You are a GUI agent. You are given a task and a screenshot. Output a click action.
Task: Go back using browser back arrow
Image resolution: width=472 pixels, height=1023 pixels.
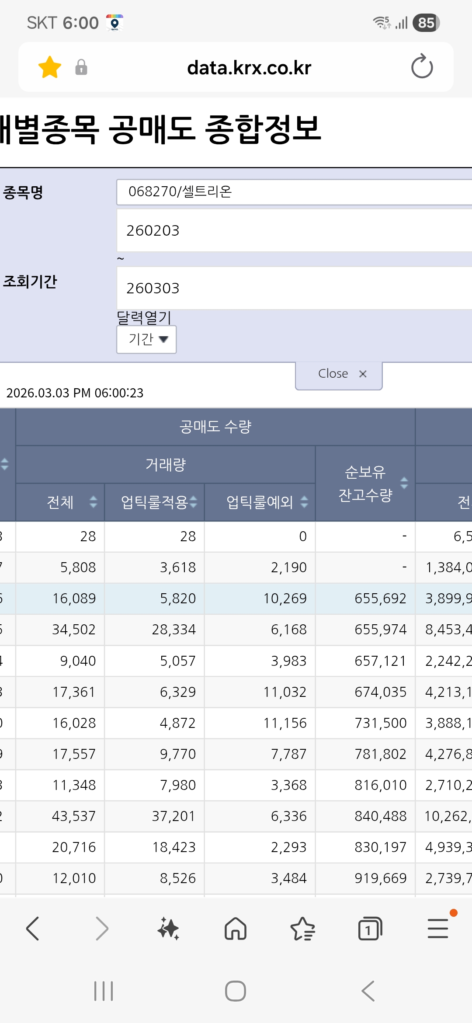pyautogui.click(x=33, y=929)
